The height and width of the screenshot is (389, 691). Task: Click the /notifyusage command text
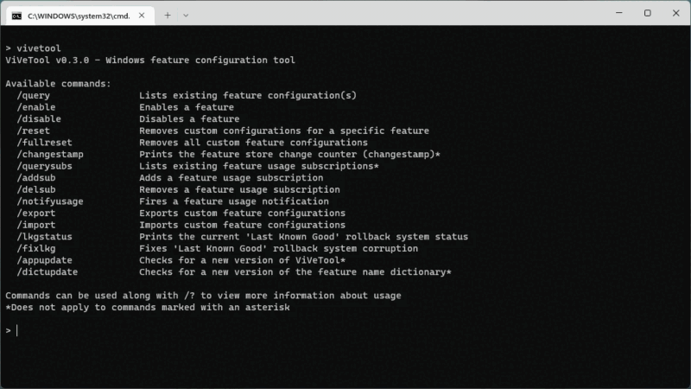point(49,201)
